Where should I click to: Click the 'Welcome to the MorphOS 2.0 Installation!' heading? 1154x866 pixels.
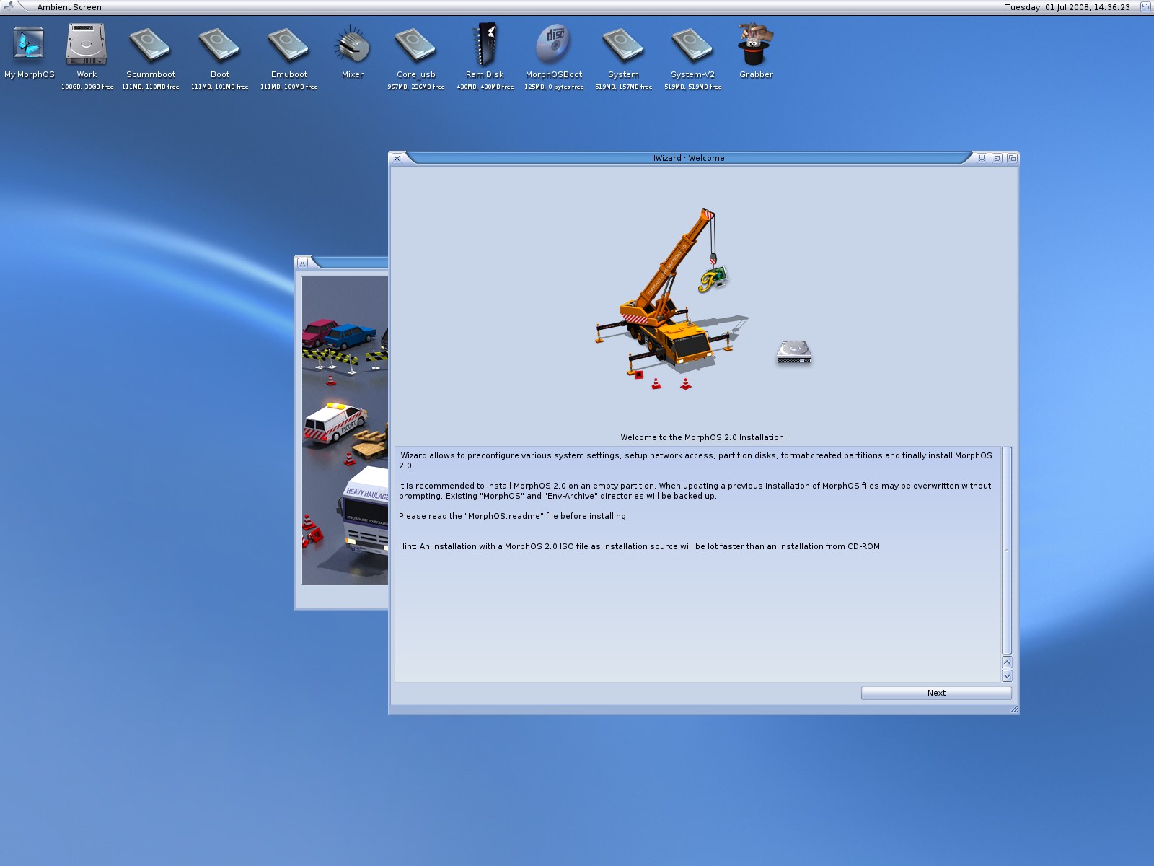coord(703,437)
